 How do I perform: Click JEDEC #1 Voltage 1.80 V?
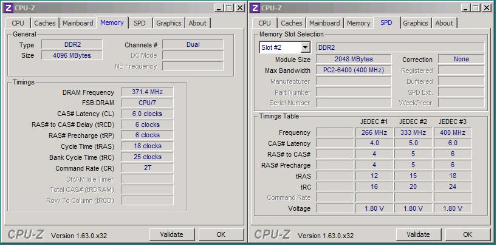[374, 208]
